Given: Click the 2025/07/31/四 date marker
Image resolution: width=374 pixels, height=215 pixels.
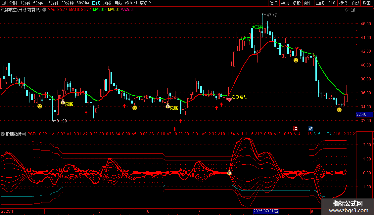Looking at the screenshot, I should pos(266,211).
